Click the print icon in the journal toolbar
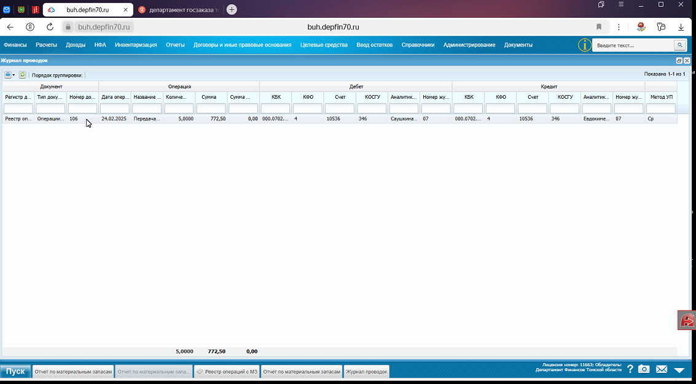The width and height of the screenshot is (696, 384). click(x=7, y=75)
